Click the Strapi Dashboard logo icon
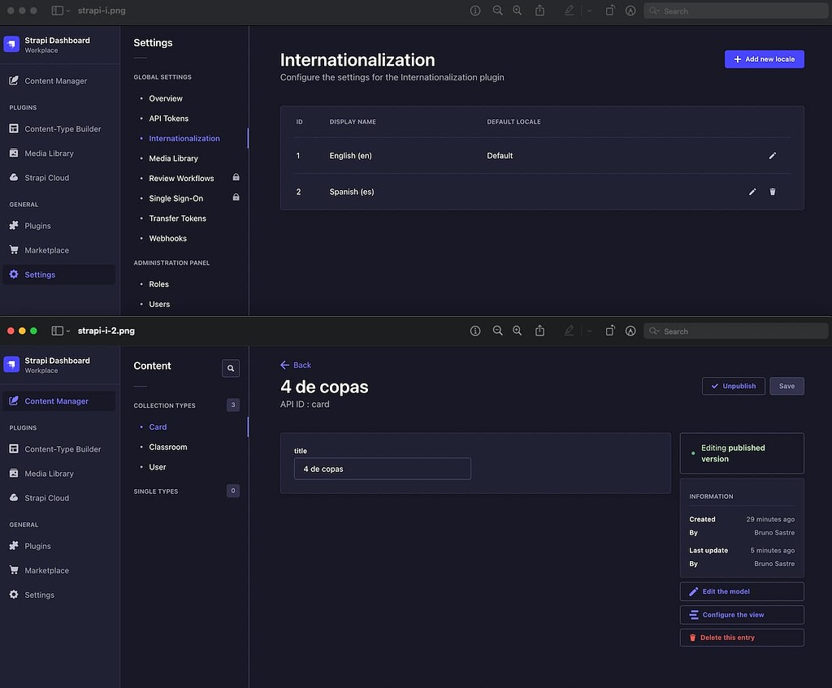 11,43
